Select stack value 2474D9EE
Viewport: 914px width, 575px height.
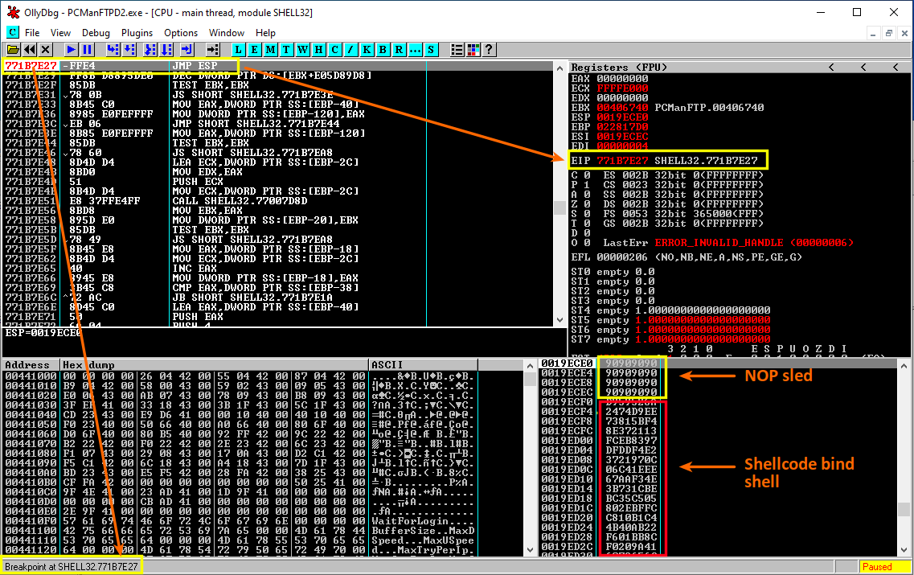pos(631,412)
